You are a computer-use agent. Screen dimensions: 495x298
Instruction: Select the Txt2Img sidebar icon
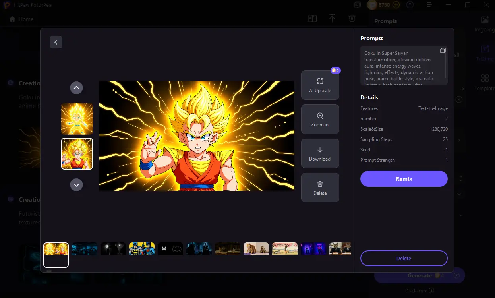click(485, 53)
